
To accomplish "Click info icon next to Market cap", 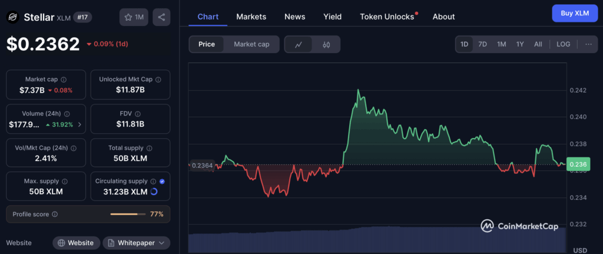I will pyautogui.click(x=64, y=80).
